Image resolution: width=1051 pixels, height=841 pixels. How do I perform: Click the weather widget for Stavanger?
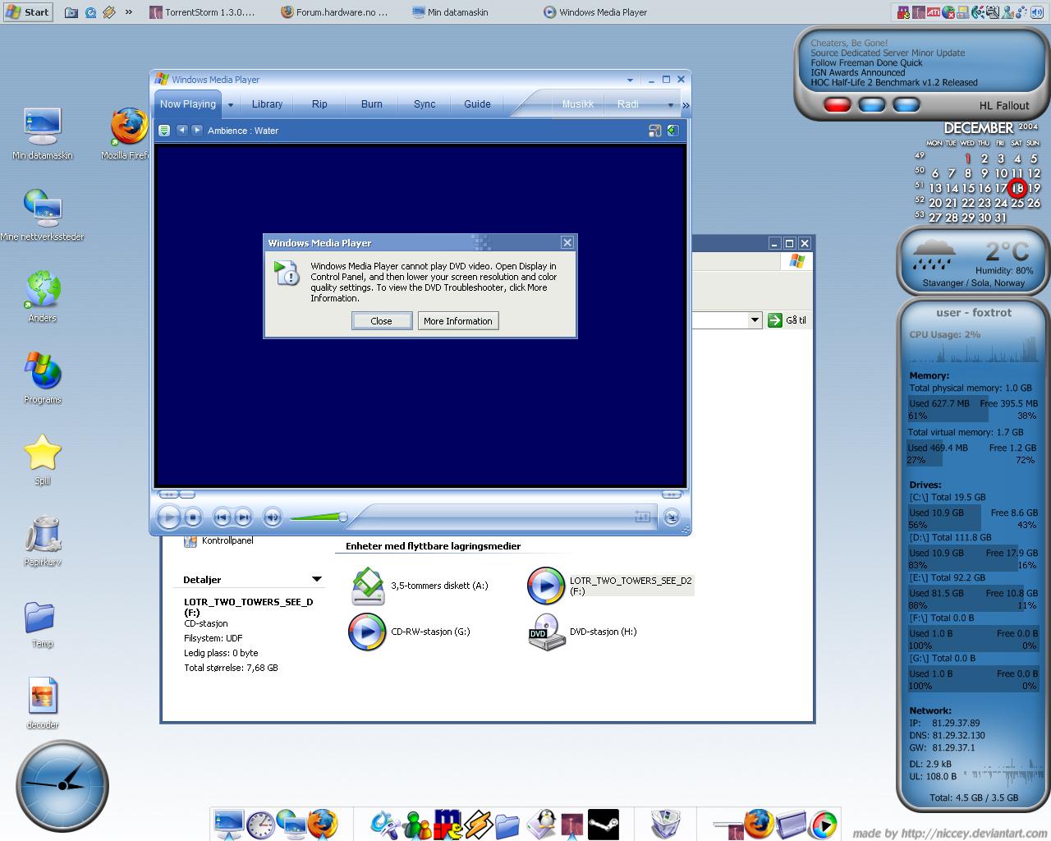coord(973,261)
